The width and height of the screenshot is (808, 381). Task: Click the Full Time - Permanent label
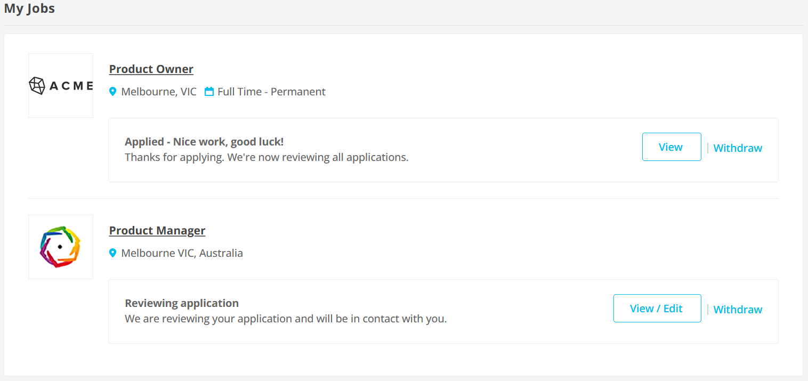point(271,91)
